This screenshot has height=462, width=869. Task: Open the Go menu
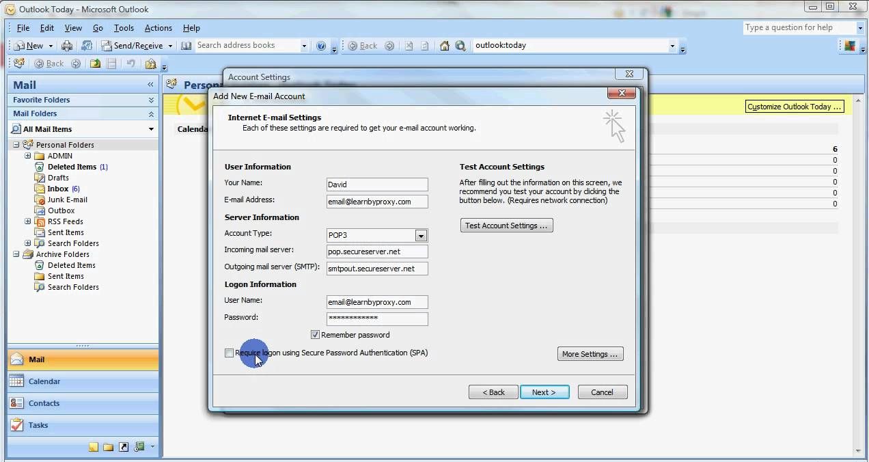click(x=98, y=28)
